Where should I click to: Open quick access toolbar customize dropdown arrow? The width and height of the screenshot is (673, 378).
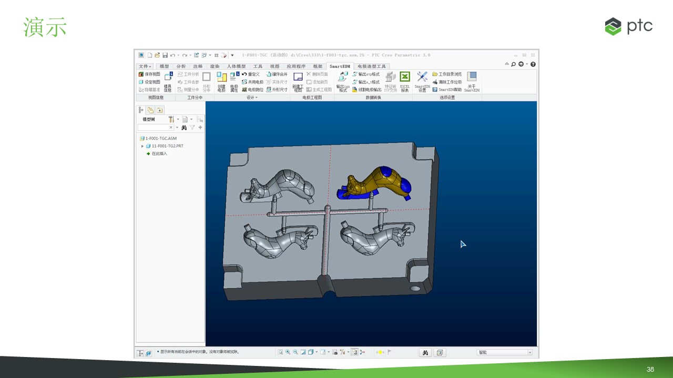tap(232, 55)
